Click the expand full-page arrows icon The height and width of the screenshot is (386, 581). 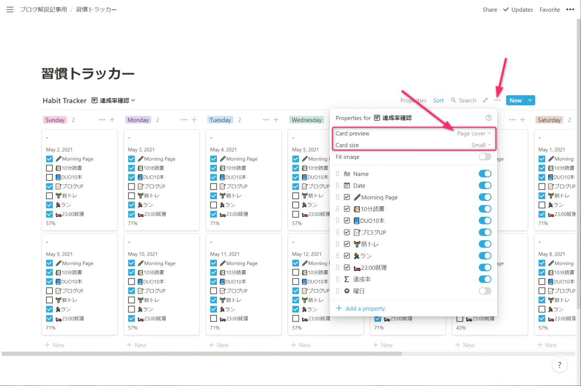tap(485, 100)
